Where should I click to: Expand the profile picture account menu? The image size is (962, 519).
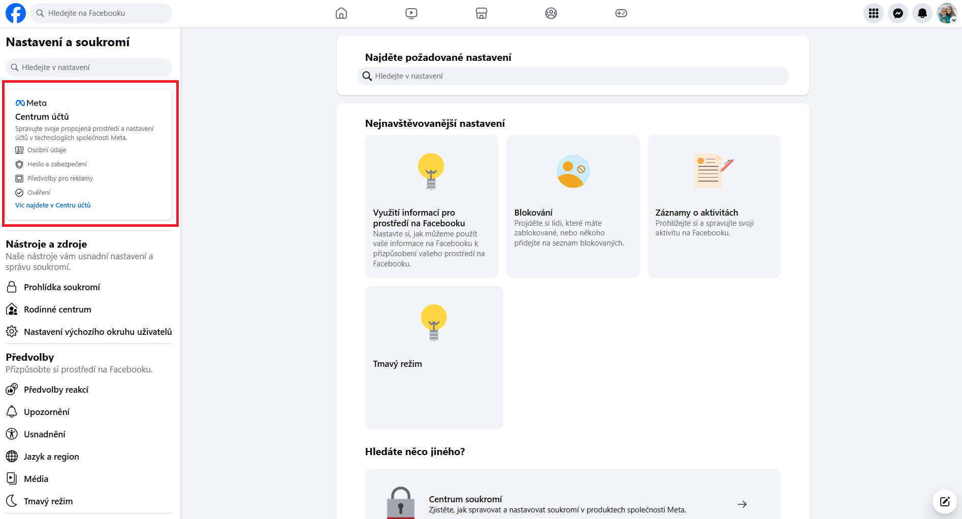tap(947, 13)
